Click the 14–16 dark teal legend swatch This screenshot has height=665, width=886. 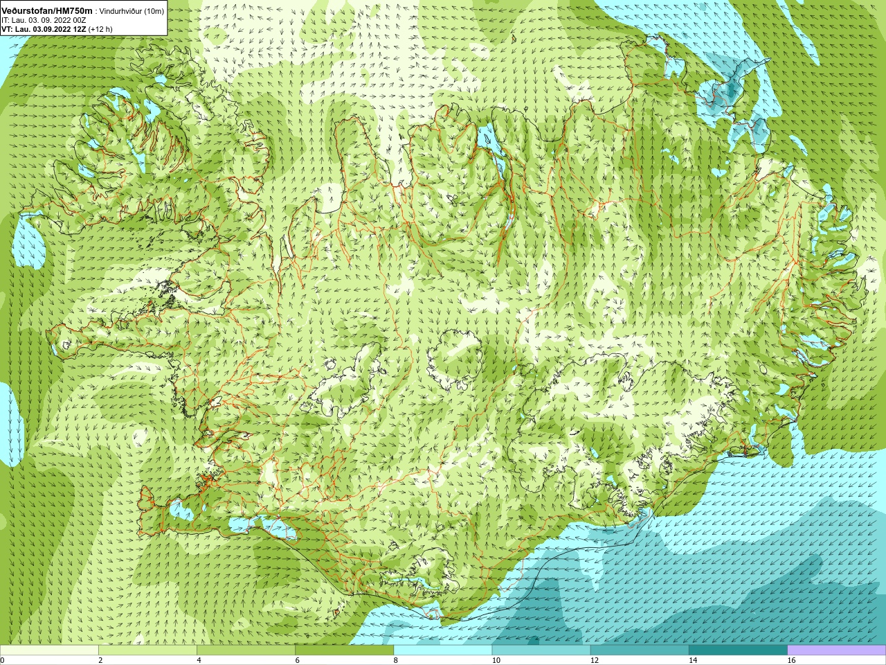[x=738, y=650]
